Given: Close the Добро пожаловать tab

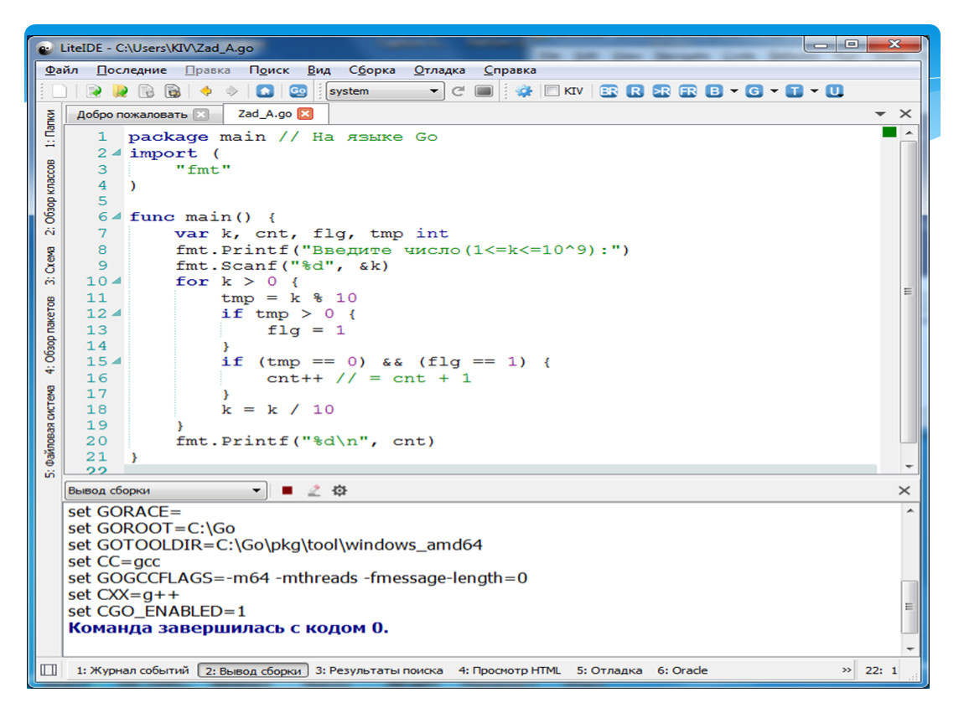Looking at the screenshot, I should pyautogui.click(x=201, y=114).
